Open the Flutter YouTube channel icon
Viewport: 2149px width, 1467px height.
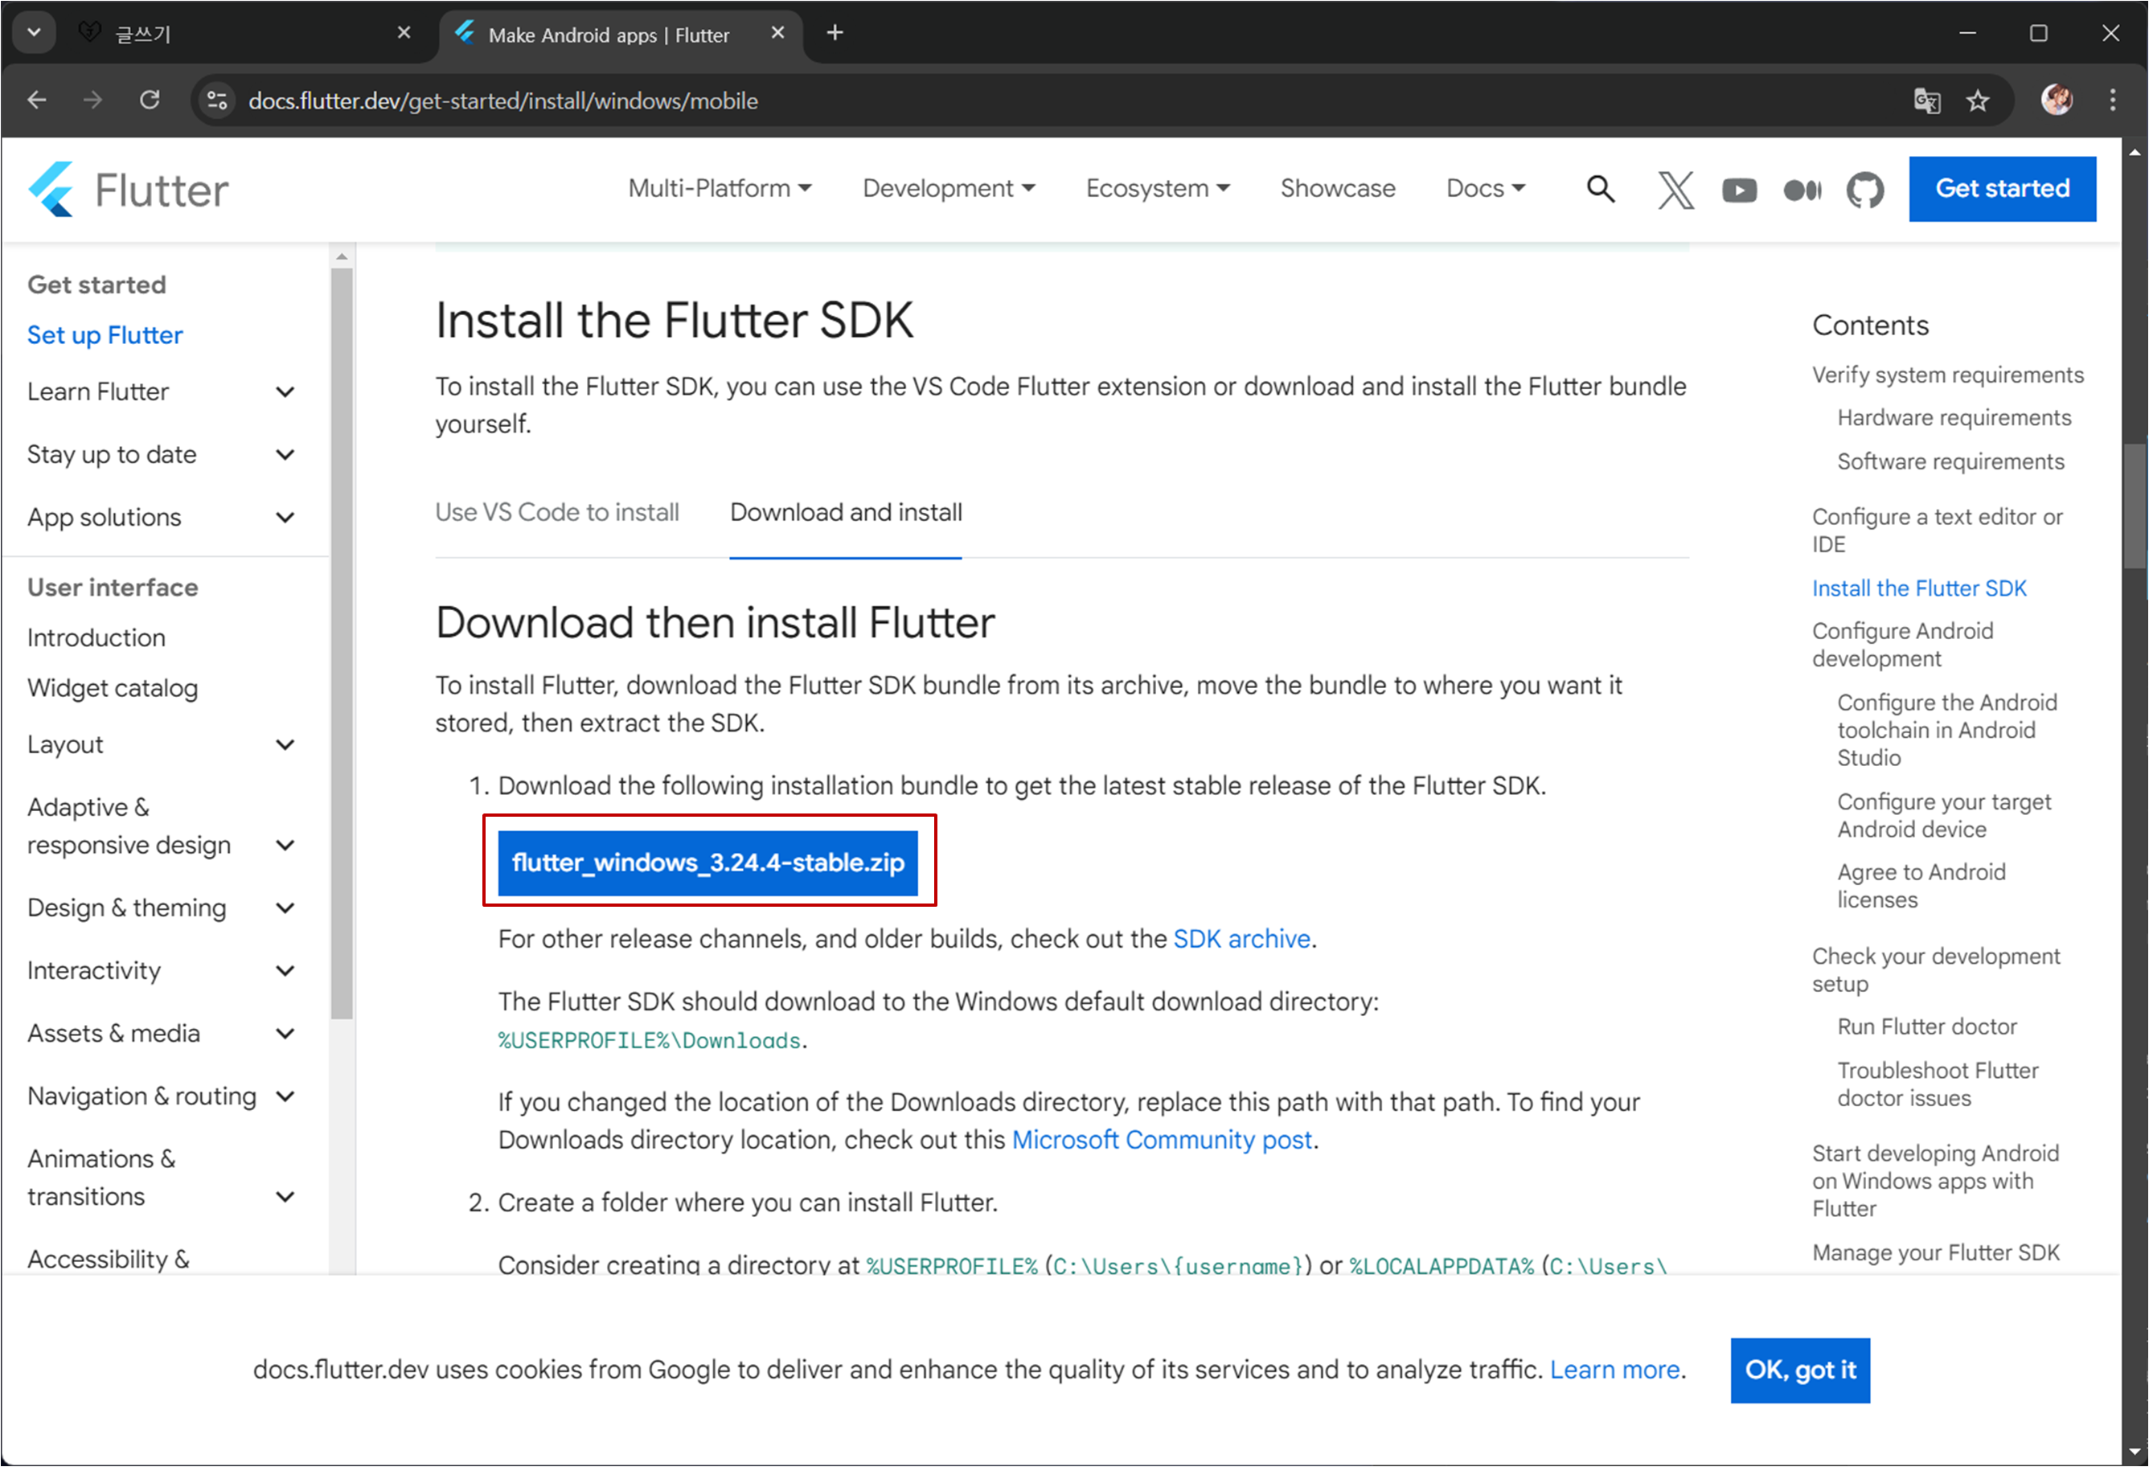1738,190
